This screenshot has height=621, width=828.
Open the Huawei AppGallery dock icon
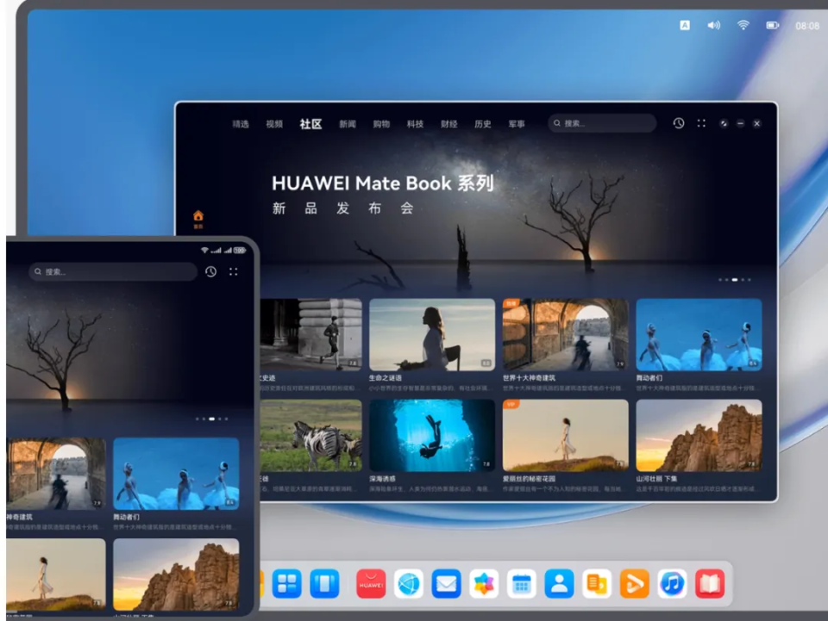coord(371,584)
